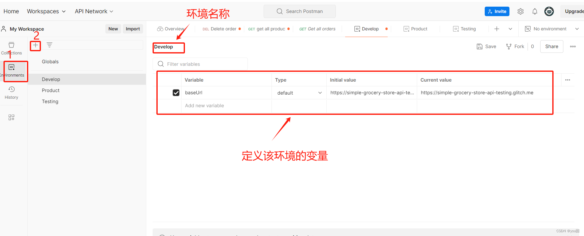Select Develop in the environment list
The image size is (584, 236).
point(87,79)
